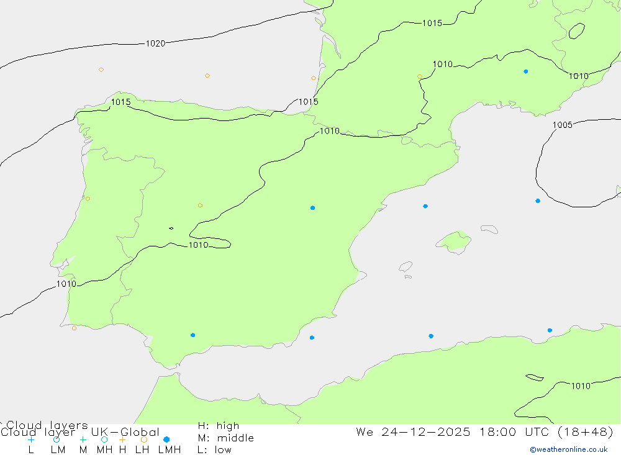This screenshot has width=621, height=455.
Task: Click the 'LH' legend label
Action: pos(142,450)
